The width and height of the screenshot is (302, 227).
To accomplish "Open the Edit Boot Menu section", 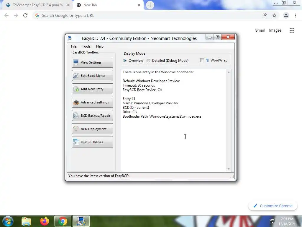I will point(92,75).
